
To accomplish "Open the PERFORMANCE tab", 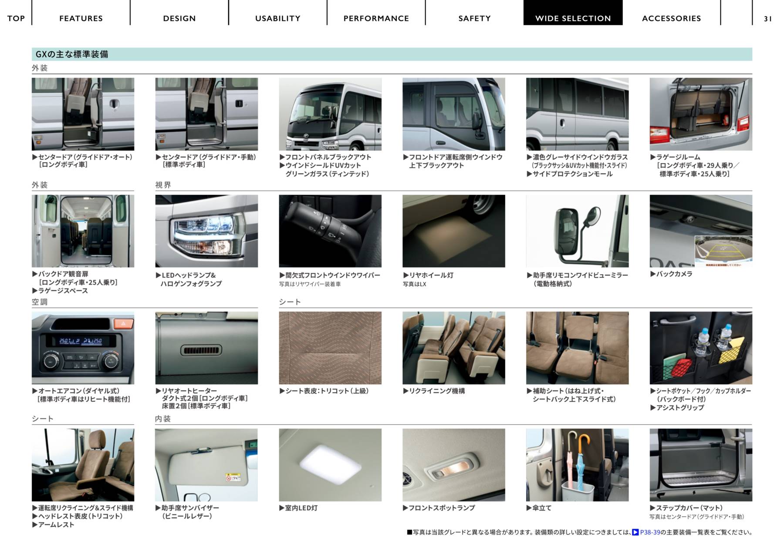I will pos(376,18).
